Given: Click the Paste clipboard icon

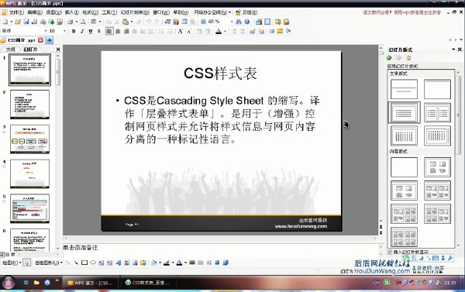Looking at the screenshot, I should point(126,22).
